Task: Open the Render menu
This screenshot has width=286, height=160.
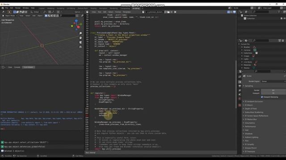Action: pyautogui.click(x=18, y=8)
